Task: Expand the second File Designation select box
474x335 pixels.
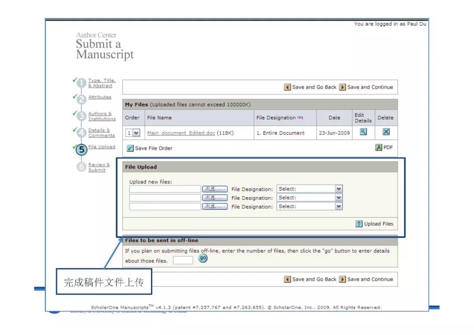Action: click(x=309, y=198)
